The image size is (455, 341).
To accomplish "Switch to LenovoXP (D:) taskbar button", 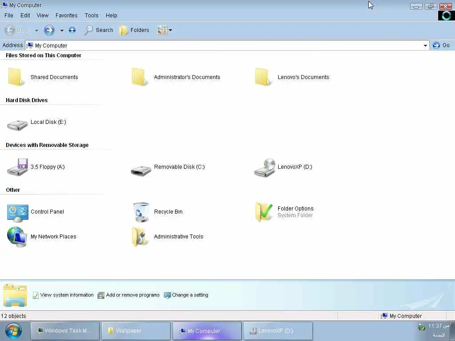I will 278,331.
